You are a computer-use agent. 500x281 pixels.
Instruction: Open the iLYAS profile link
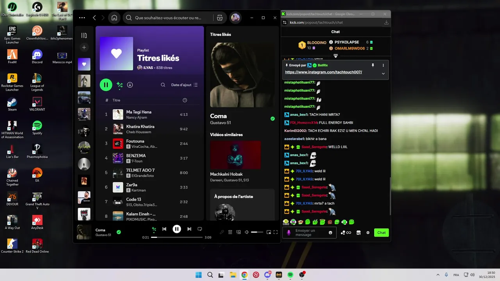tap(148, 68)
